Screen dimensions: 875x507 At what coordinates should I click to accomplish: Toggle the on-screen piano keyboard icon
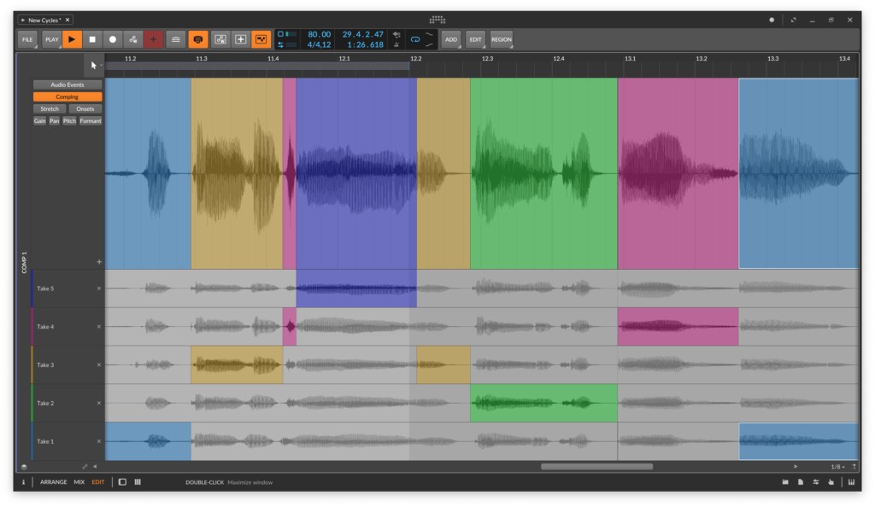(x=852, y=481)
